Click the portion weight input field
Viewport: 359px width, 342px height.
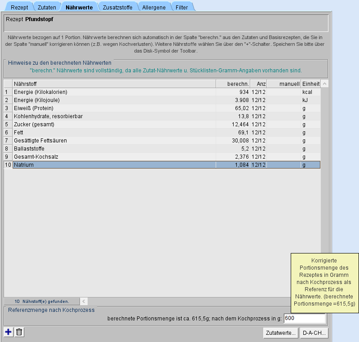coord(304,318)
